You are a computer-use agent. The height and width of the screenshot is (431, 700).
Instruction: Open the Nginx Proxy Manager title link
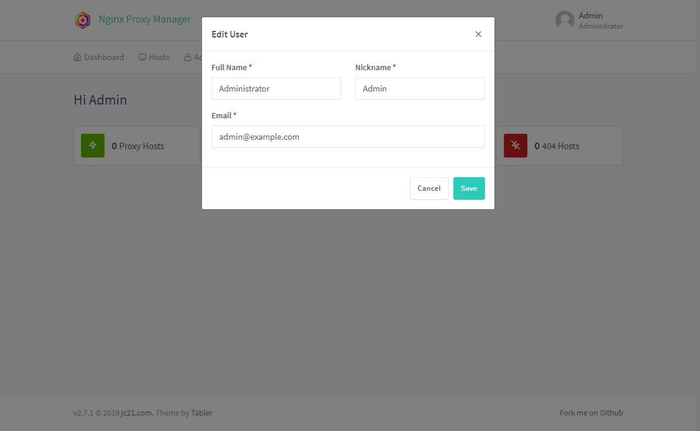click(145, 19)
